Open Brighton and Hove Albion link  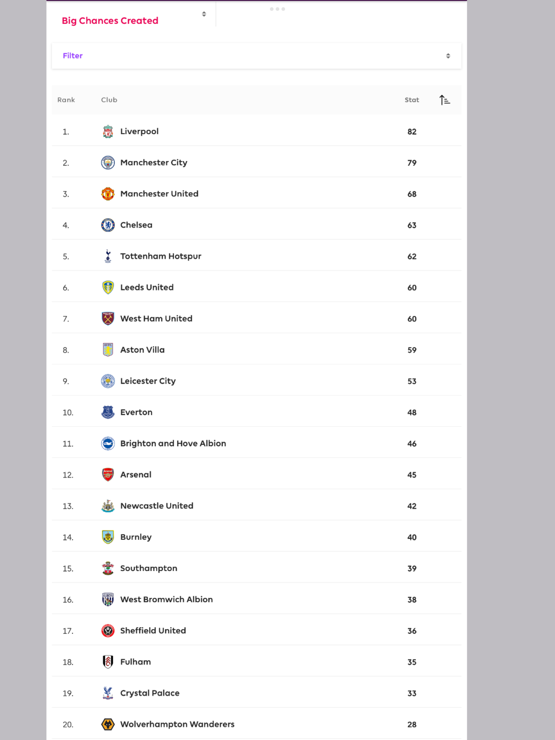click(173, 443)
